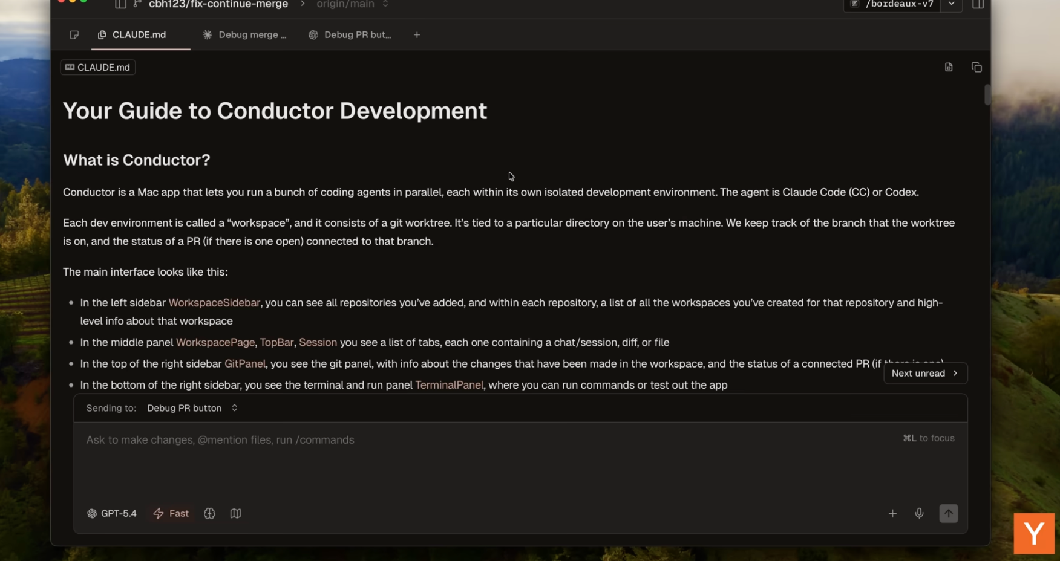1060x561 pixels.
Task: Open the origin/main target branch selector
Action: (x=352, y=4)
